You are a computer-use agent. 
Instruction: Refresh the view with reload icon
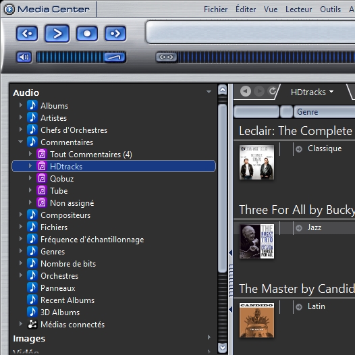coord(273,91)
